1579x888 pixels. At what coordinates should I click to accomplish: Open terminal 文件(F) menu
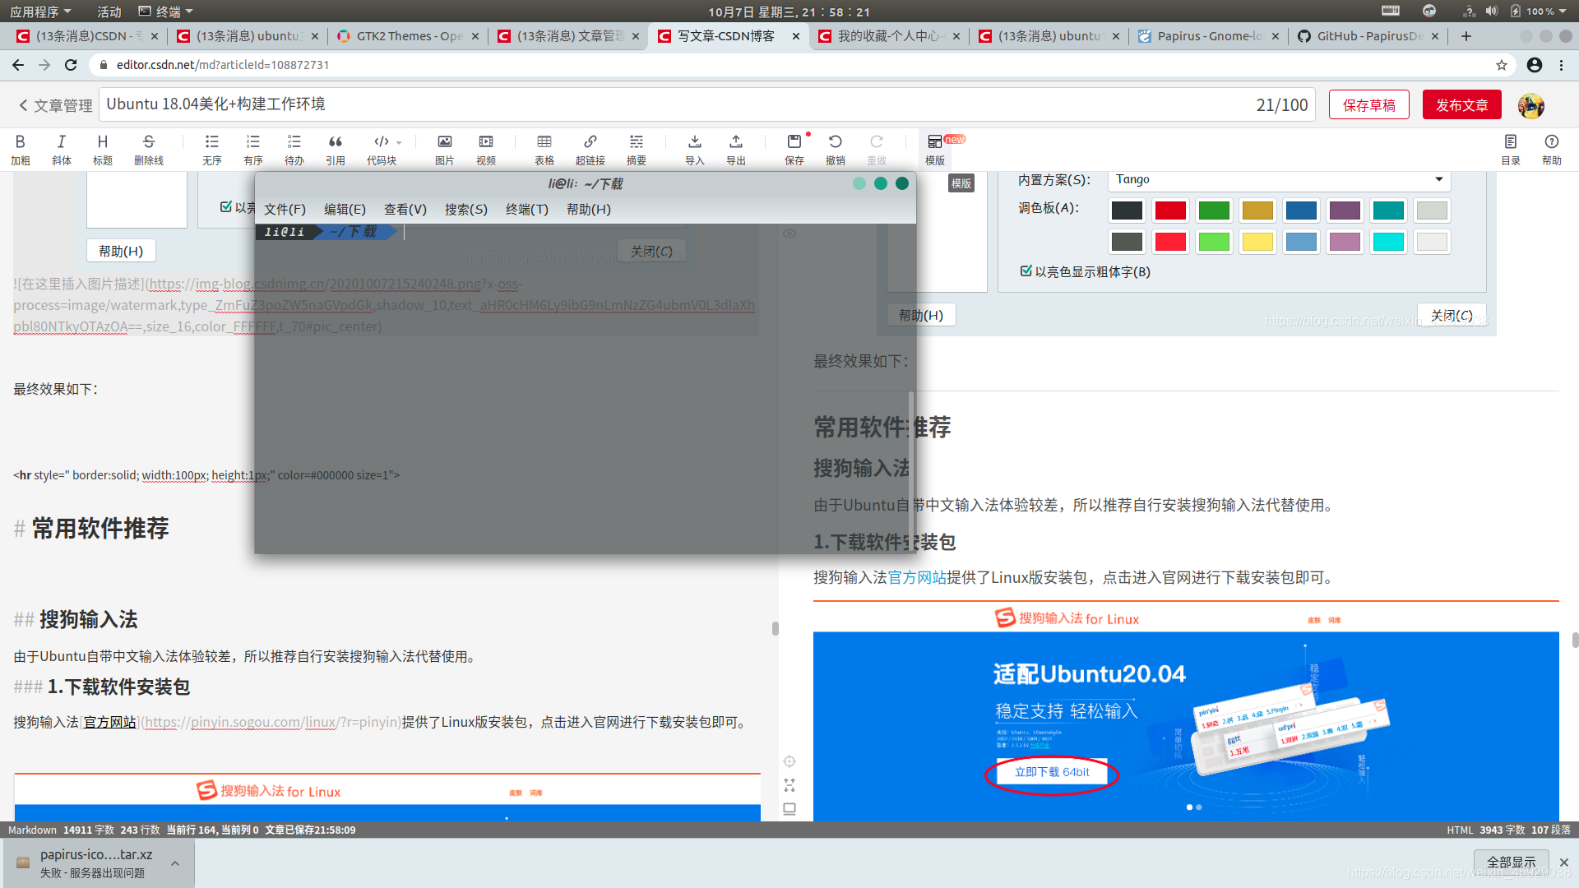(x=285, y=210)
